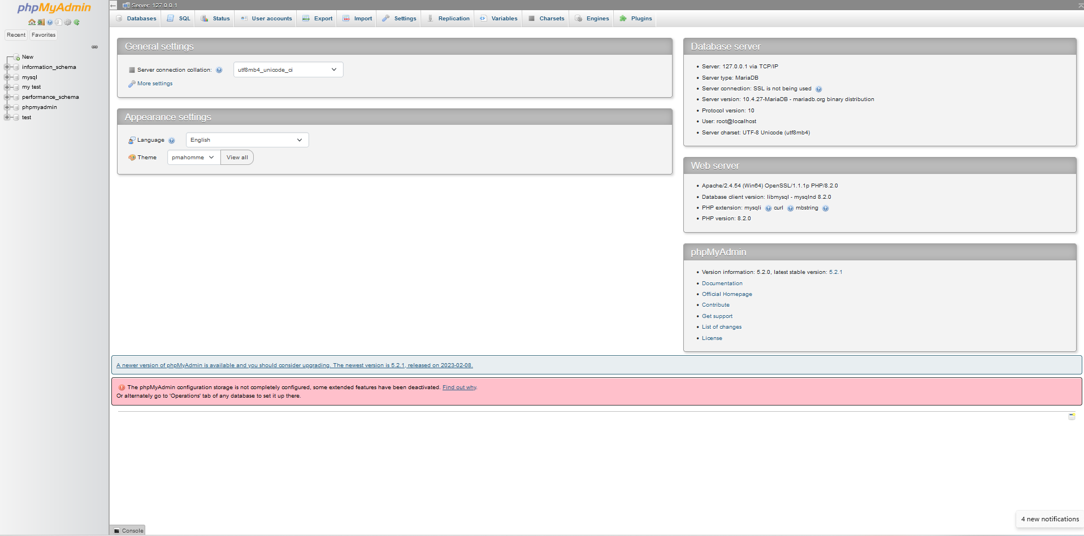Click help icon next to Language
Image resolution: width=1084 pixels, height=536 pixels.
tap(172, 141)
